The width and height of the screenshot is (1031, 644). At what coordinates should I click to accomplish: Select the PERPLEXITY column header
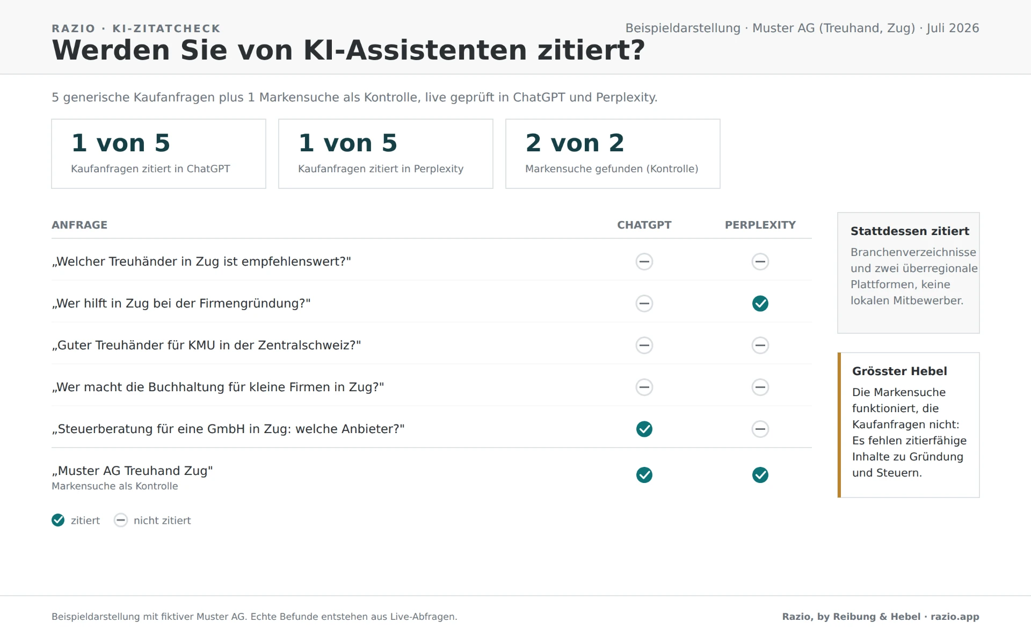(760, 225)
